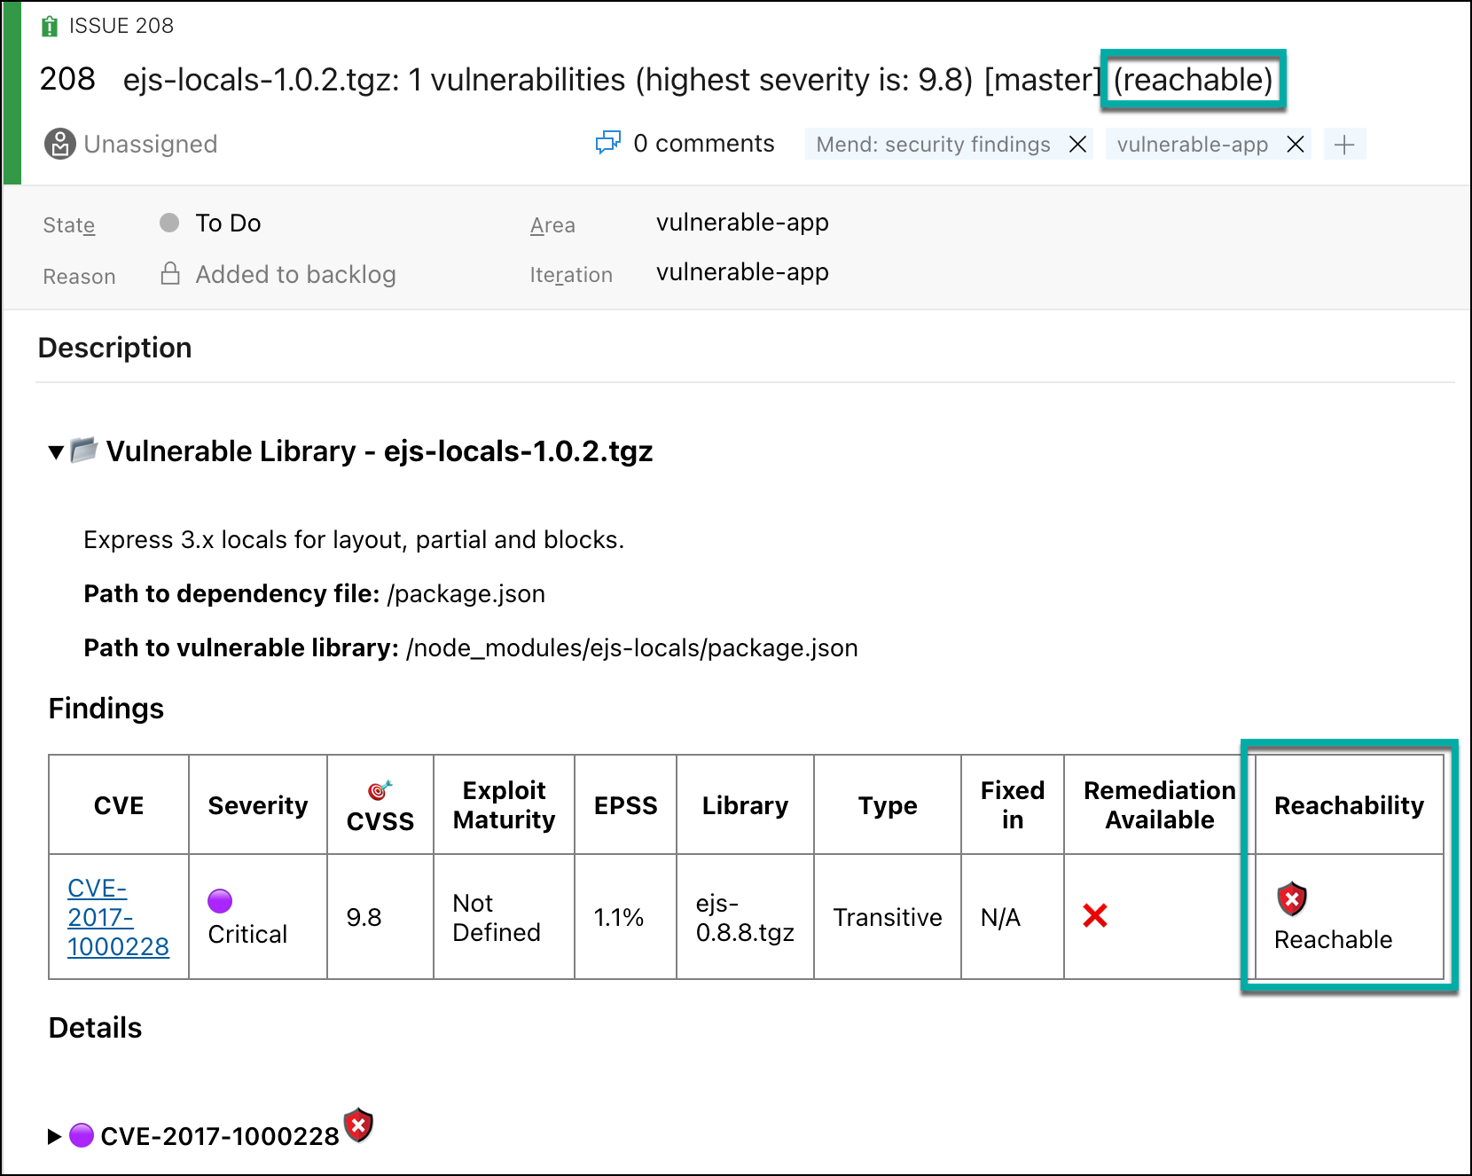Click the purple Critical severity dot
This screenshot has height=1176, width=1472.
[x=220, y=901]
